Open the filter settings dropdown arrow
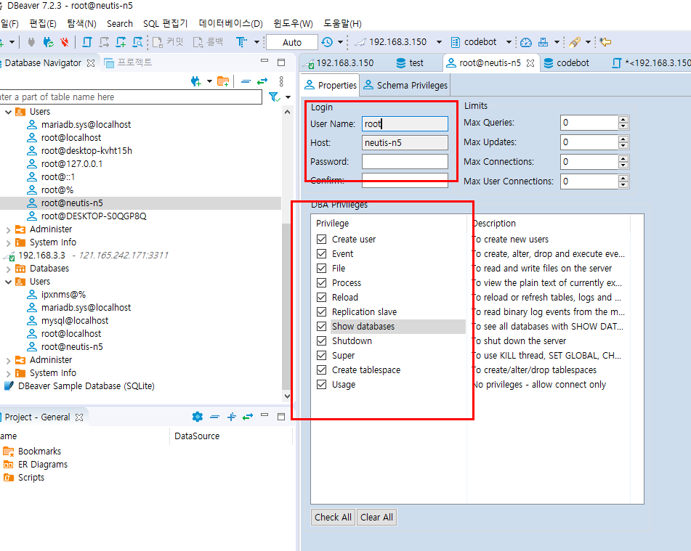 click(x=288, y=97)
